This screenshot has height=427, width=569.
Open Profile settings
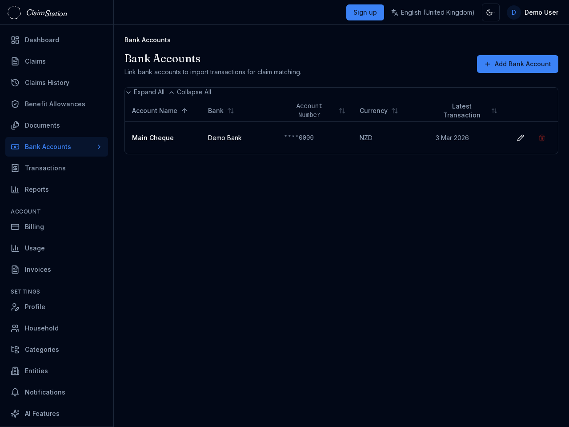pyautogui.click(x=57, y=307)
